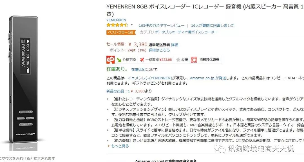The height and width of the screenshot is (162, 304).
Task: Open 16人が質問に回答しました link
Action: coord(213,25)
